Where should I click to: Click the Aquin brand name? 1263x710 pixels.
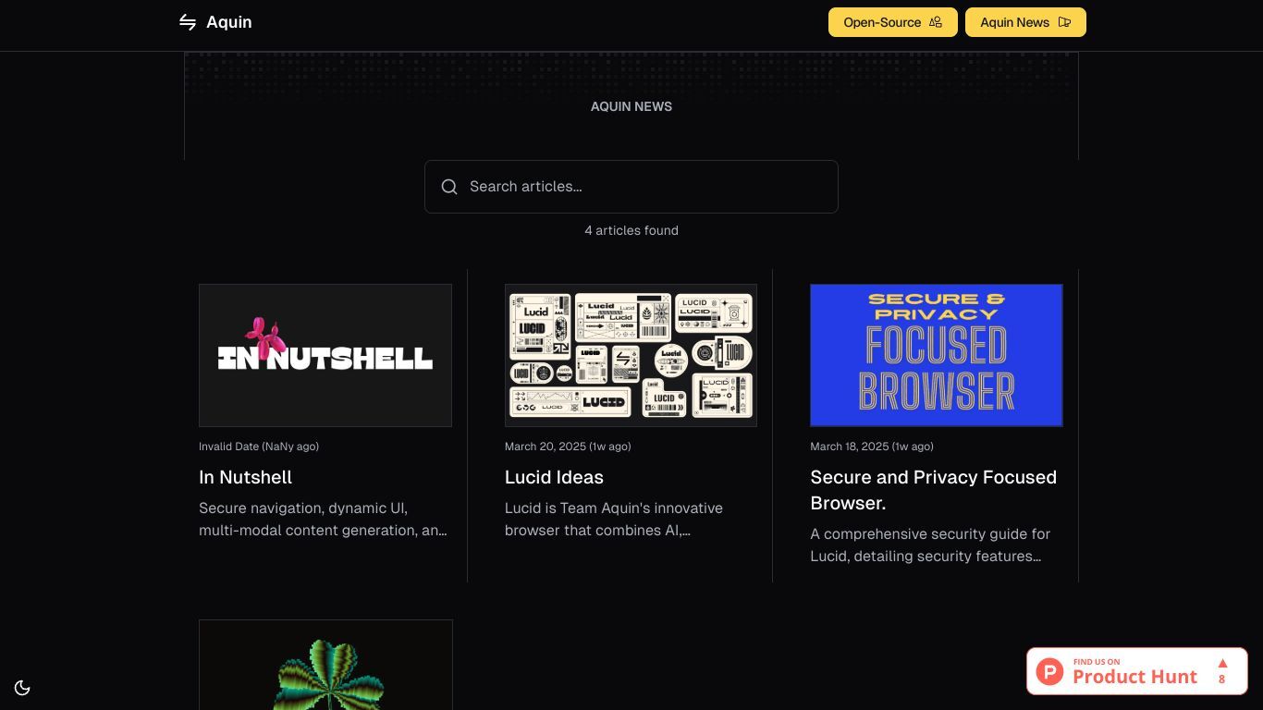(x=229, y=22)
